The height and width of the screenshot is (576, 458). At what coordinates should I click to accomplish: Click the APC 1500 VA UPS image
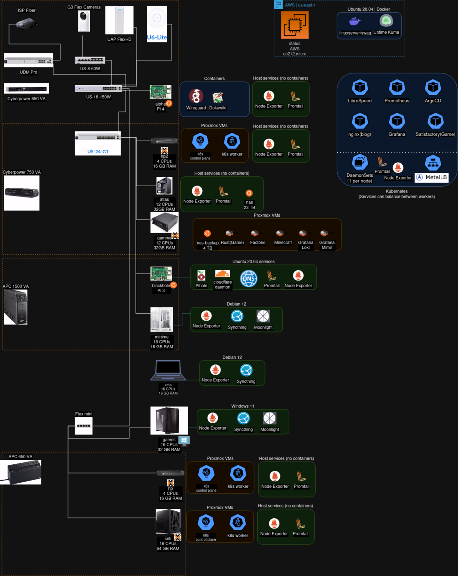pos(16,307)
